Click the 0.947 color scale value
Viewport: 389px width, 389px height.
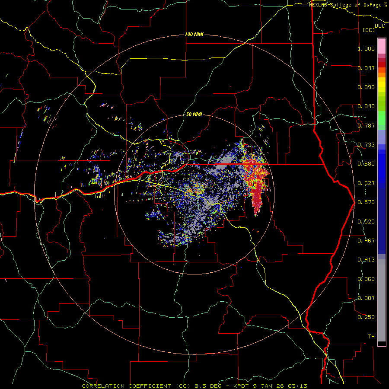click(366, 68)
